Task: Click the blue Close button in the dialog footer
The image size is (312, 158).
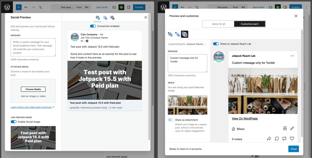Action: tap(293, 149)
